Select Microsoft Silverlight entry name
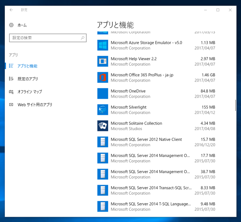This screenshot has width=241, height=222. pos(129,107)
